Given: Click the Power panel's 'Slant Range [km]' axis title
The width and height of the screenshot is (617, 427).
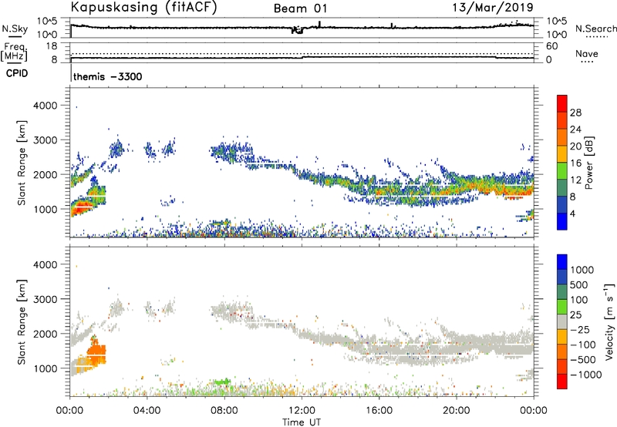Looking at the screenshot, I should (22, 163).
